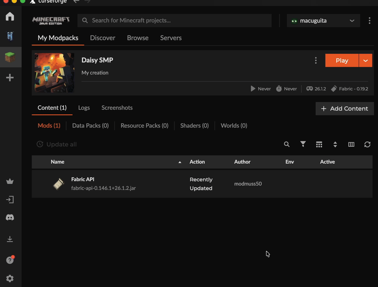Click the Author column header
Viewport: 378px width, 287px height.
242,162
